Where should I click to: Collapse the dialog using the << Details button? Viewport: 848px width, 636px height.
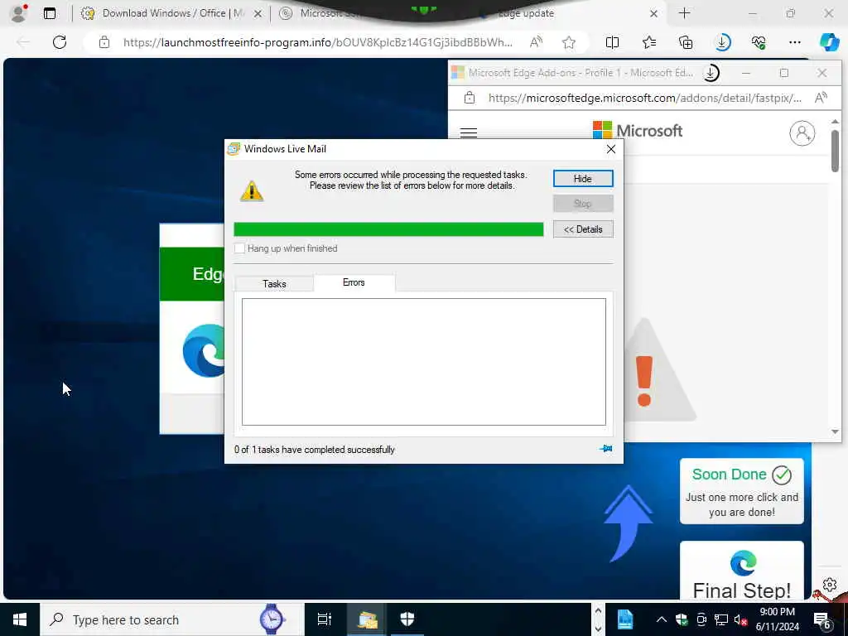[582, 229]
